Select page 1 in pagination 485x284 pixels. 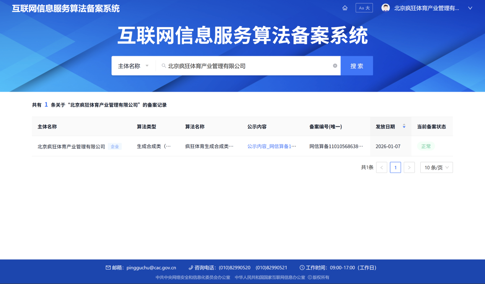[395, 167]
